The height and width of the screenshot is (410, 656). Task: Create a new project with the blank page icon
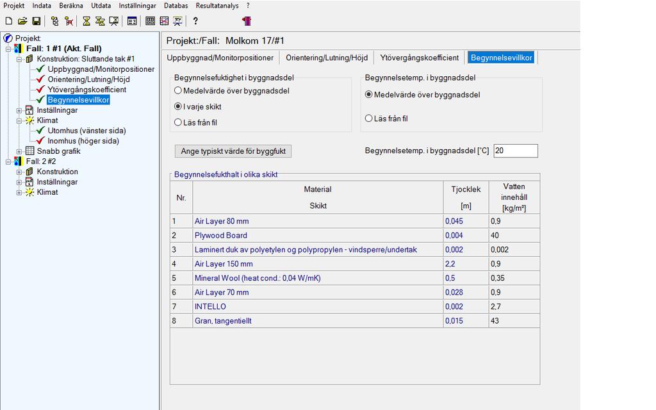(x=9, y=21)
